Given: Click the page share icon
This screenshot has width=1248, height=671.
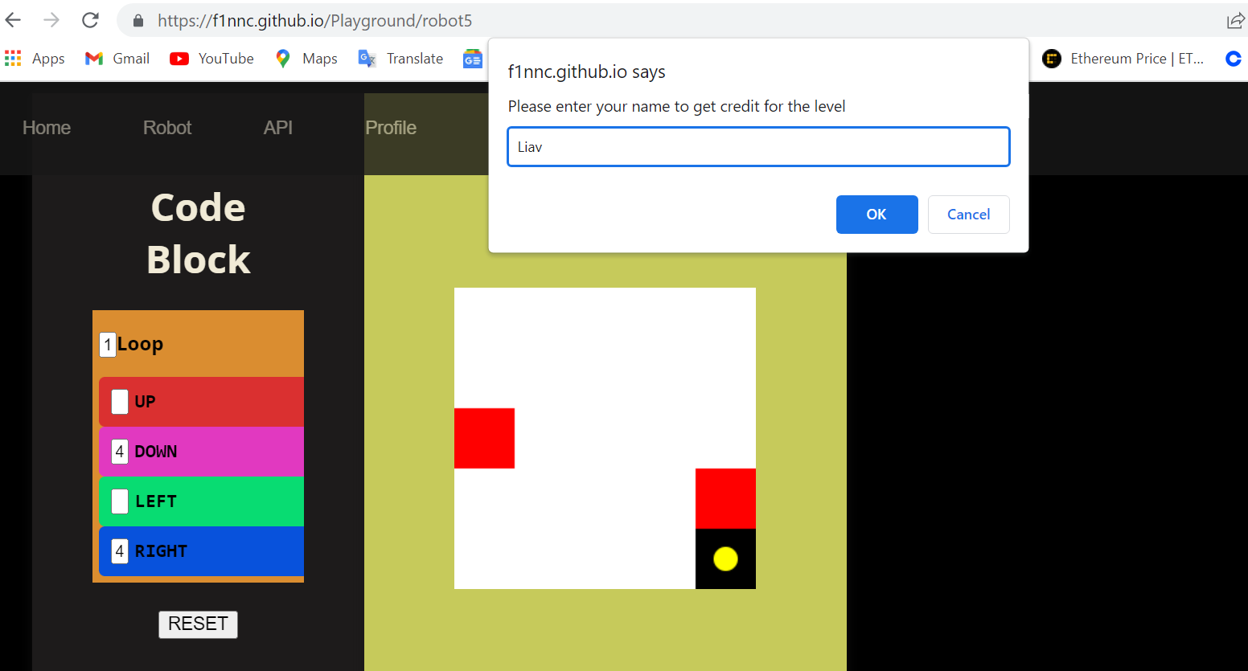Looking at the screenshot, I should (1235, 20).
